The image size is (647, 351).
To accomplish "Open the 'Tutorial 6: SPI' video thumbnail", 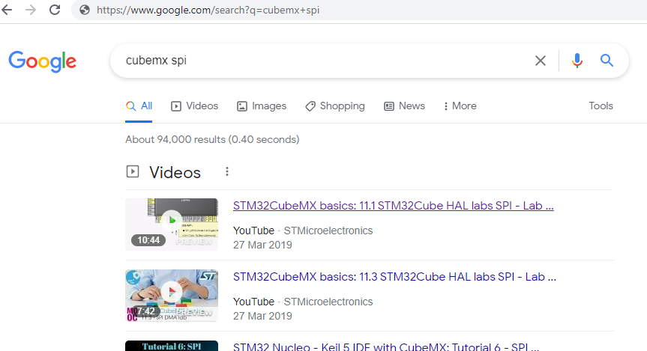I will click(172, 346).
